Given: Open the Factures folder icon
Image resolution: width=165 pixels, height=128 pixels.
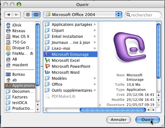Looking at the screenshot, I should [8, 97].
